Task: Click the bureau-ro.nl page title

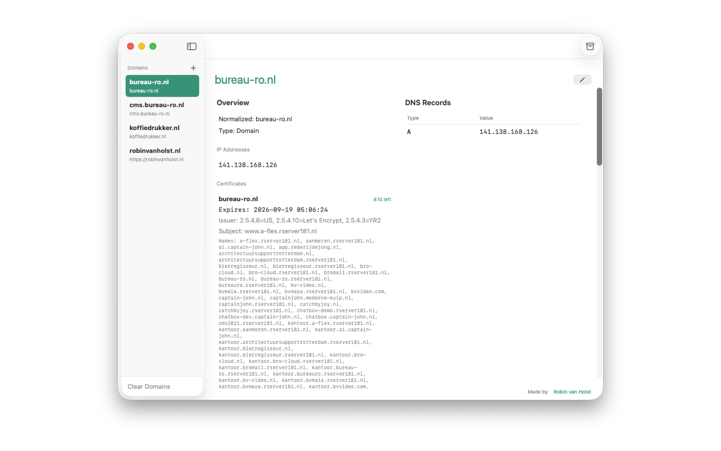Action: point(245,80)
